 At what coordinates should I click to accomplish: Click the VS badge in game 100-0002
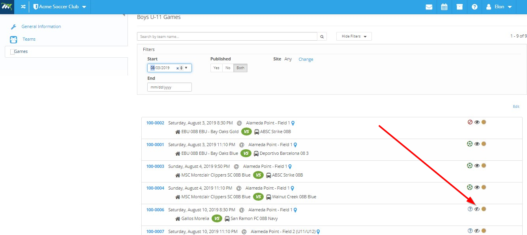247,132
